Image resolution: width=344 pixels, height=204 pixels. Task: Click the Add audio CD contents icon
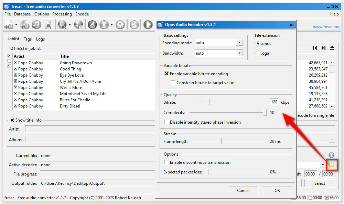25,25
